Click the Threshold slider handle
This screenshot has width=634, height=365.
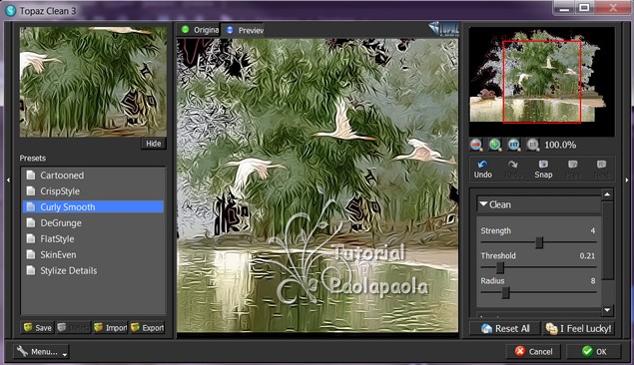[x=500, y=267]
